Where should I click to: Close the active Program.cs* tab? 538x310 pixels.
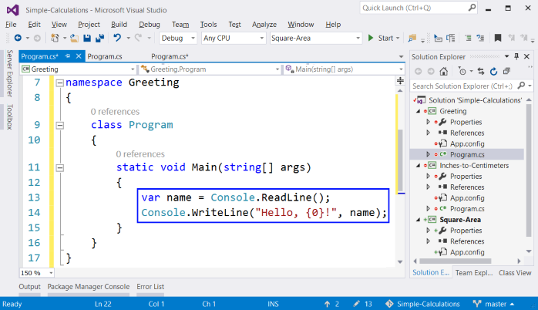(79, 56)
